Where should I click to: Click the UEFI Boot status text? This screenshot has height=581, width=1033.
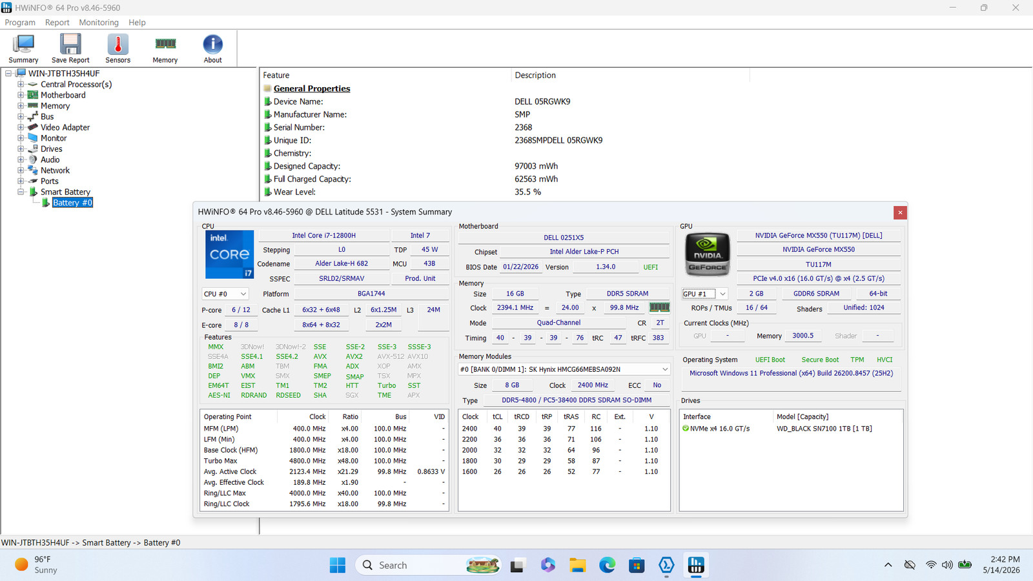point(770,360)
